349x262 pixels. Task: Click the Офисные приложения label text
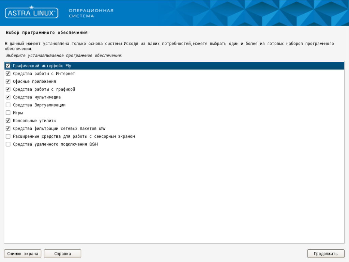coord(34,81)
